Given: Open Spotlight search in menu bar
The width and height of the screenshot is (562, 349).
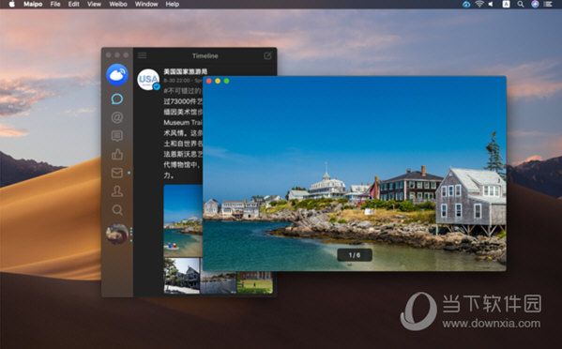Looking at the screenshot, I should tap(521, 4).
